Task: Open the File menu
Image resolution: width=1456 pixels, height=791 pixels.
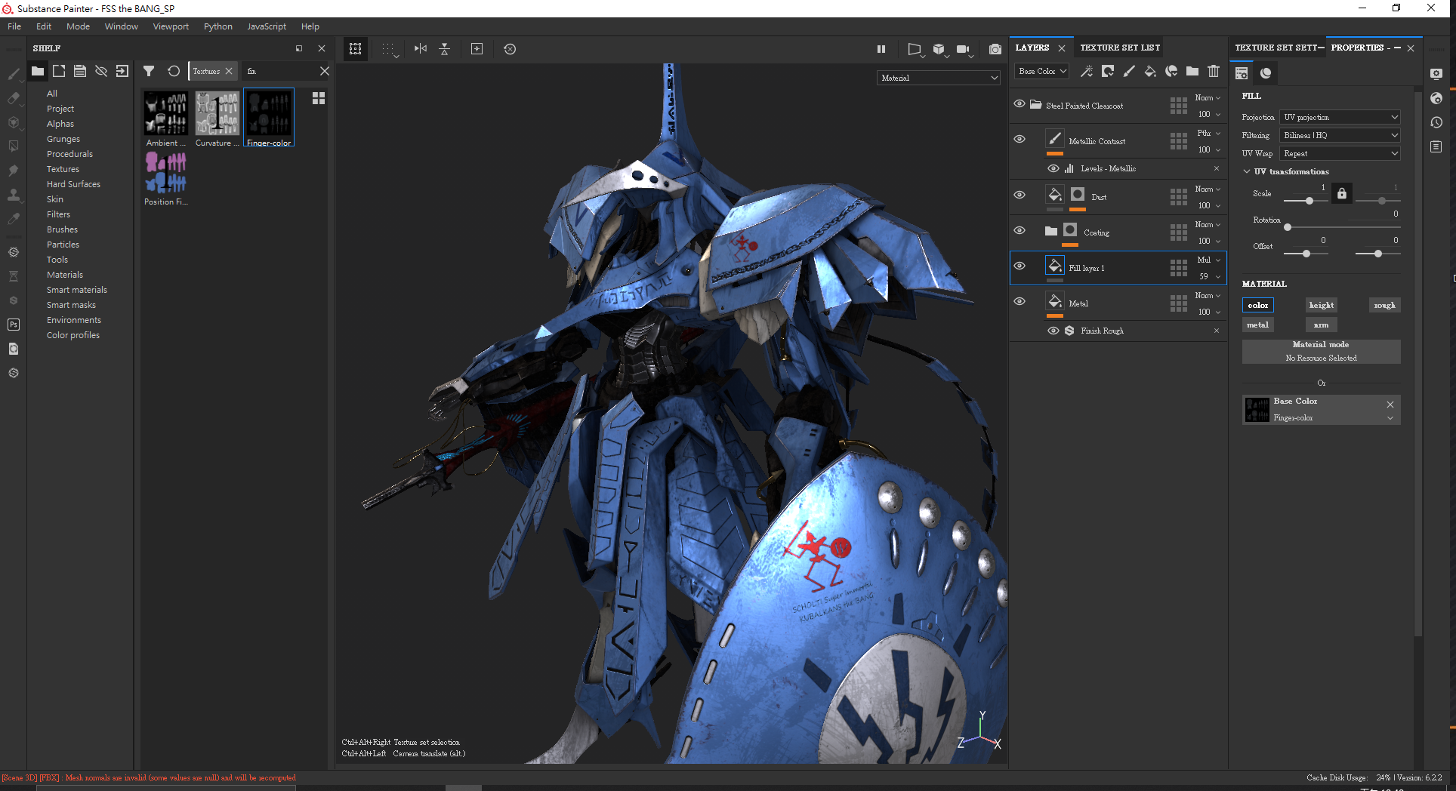Action: click(14, 26)
